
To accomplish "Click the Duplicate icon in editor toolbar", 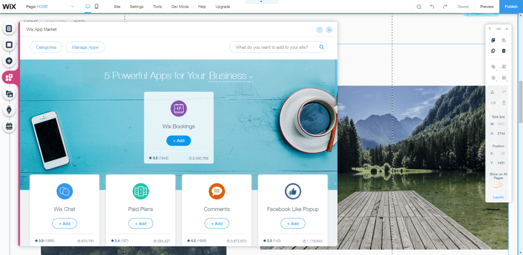I will coord(494,51).
